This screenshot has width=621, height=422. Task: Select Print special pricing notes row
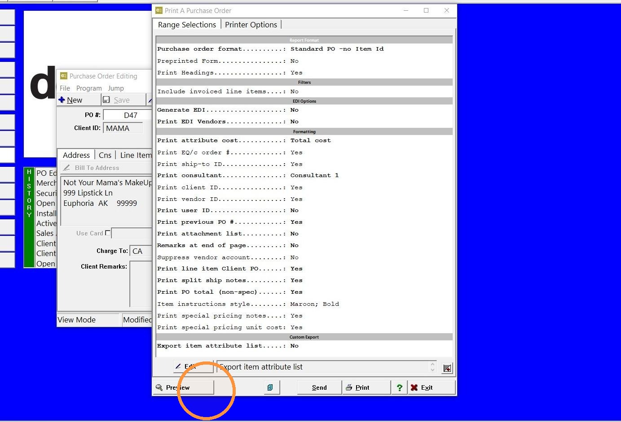(304, 316)
